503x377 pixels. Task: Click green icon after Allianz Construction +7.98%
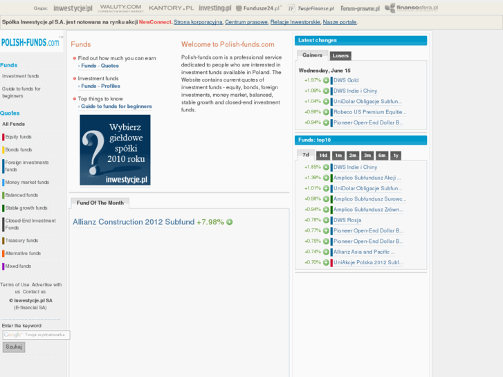pyautogui.click(x=230, y=222)
